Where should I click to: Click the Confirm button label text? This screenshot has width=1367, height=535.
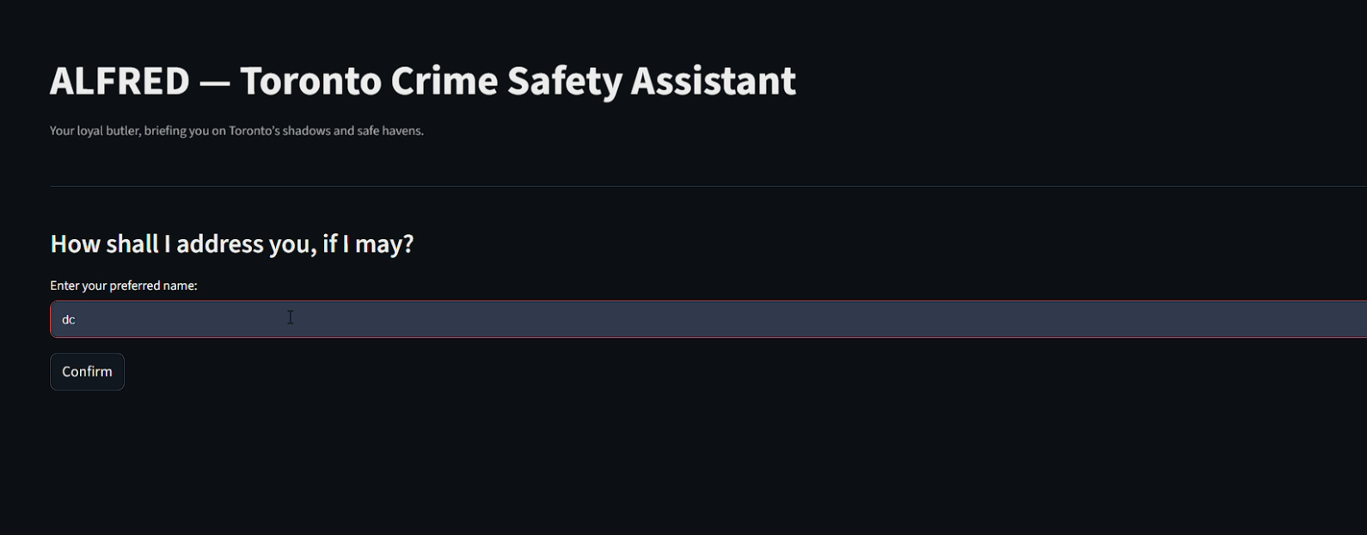pyautogui.click(x=86, y=371)
